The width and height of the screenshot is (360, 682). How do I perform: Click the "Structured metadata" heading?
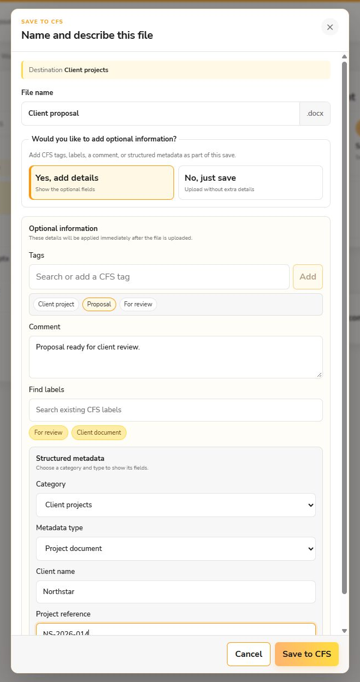pyautogui.click(x=70, y=459)
